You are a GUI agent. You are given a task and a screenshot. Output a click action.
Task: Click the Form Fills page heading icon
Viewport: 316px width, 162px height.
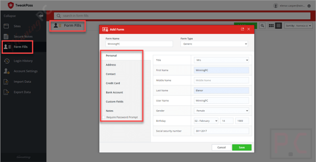coord(57,25)
